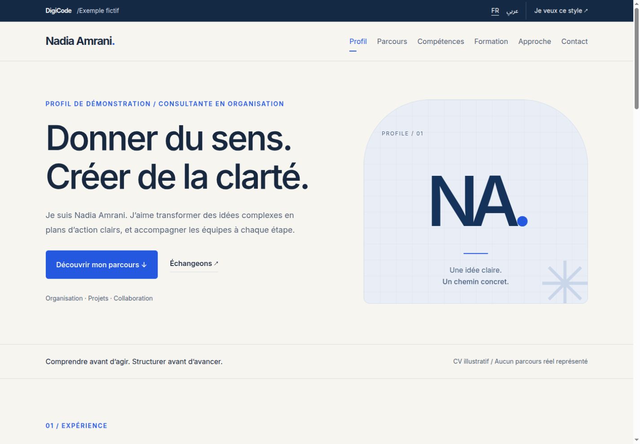
Task: Open the Contact nav link
Action: (x=574, y=41)
